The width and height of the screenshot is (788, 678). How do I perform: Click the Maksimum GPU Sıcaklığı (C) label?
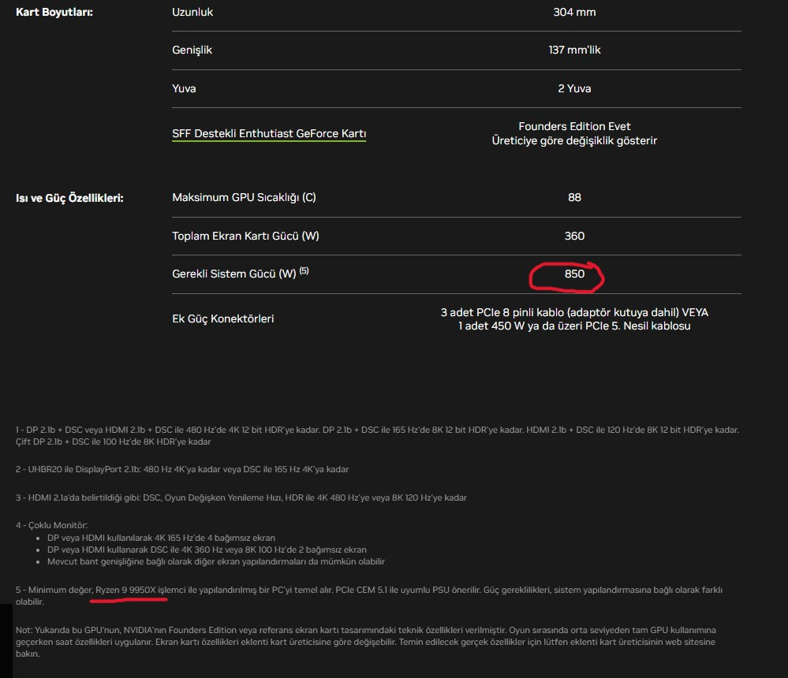[x=245, y=197]
